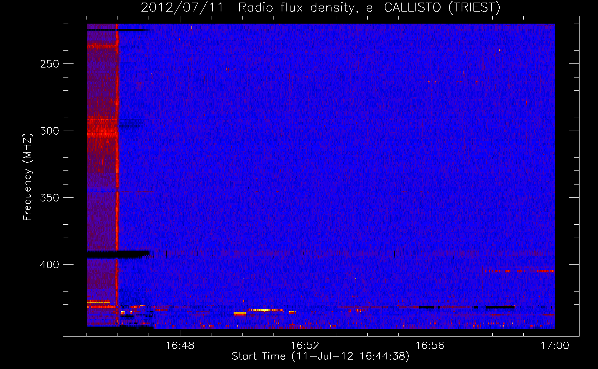This screenshot has width=598, height=369.
Task: Click the plot title "2012/07/11 Radio flux density, e-CALLISTO (TRIEST)"
Action: click(320, 7)
